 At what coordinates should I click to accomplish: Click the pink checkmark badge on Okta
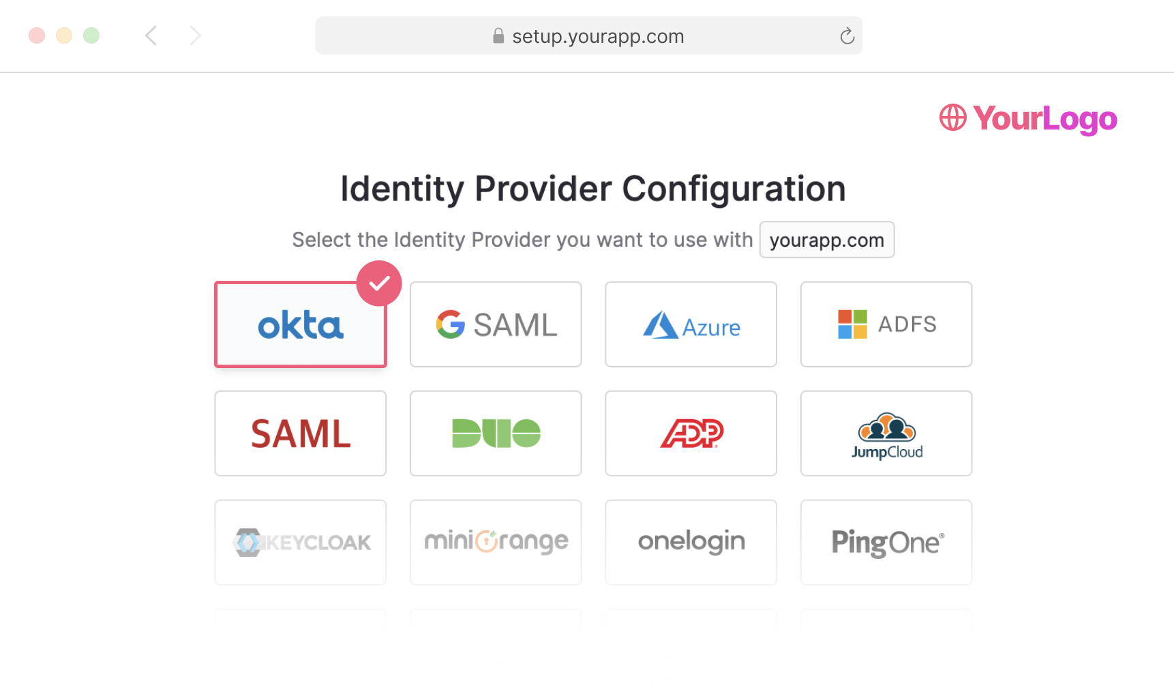pos(379,284)
